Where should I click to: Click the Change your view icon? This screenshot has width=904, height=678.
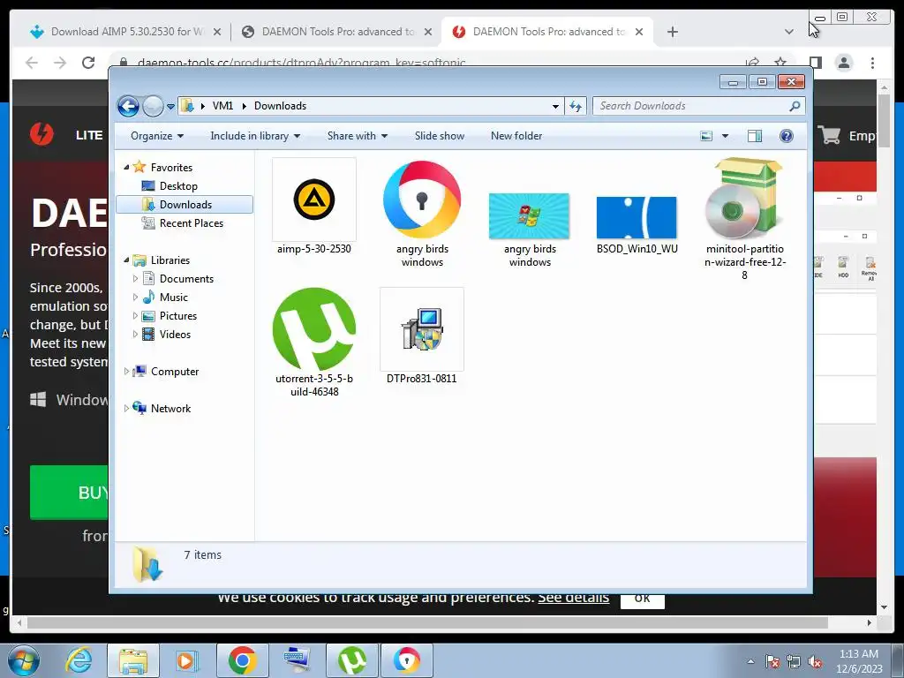(x=706, y=136)
